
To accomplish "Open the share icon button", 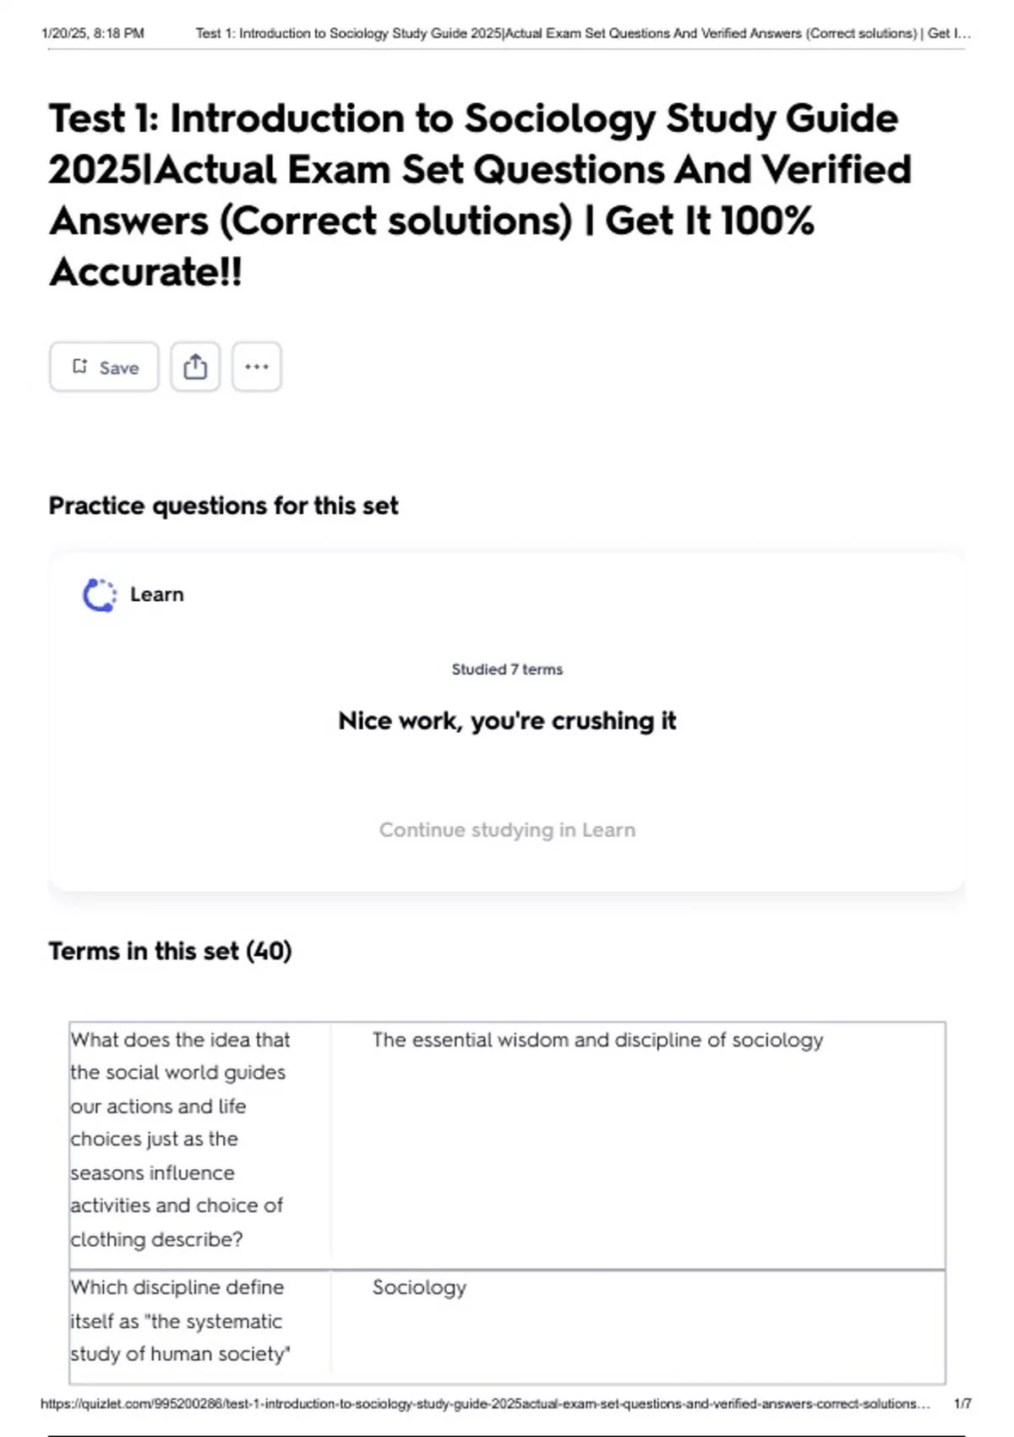I will click(195, 367).
